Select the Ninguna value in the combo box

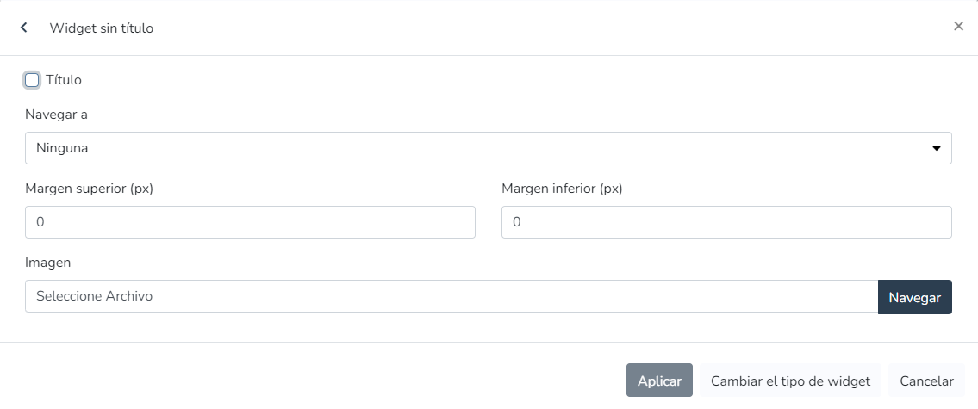62,148
